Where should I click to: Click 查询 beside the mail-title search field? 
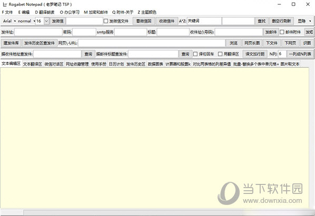click(185, 54)
